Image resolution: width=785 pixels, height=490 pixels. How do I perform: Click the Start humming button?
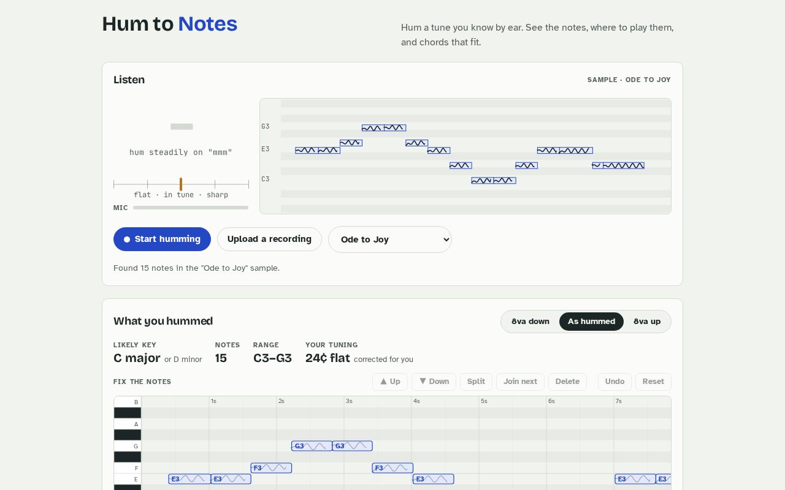click(x=162, y=239)
